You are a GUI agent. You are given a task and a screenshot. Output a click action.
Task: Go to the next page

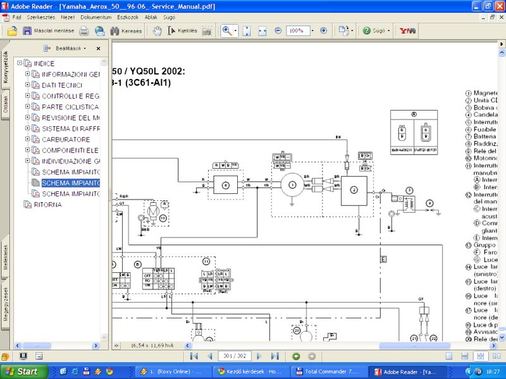tap(259, 356)
